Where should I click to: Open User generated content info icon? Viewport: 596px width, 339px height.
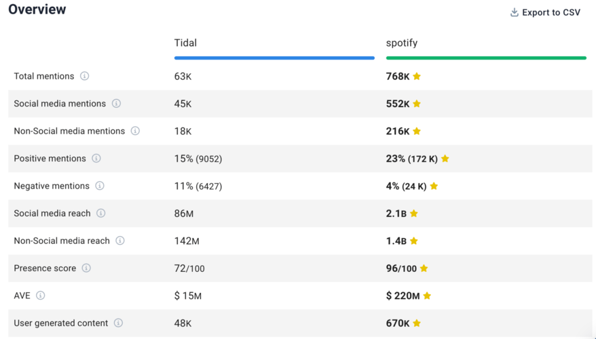[x=119, y=323]
